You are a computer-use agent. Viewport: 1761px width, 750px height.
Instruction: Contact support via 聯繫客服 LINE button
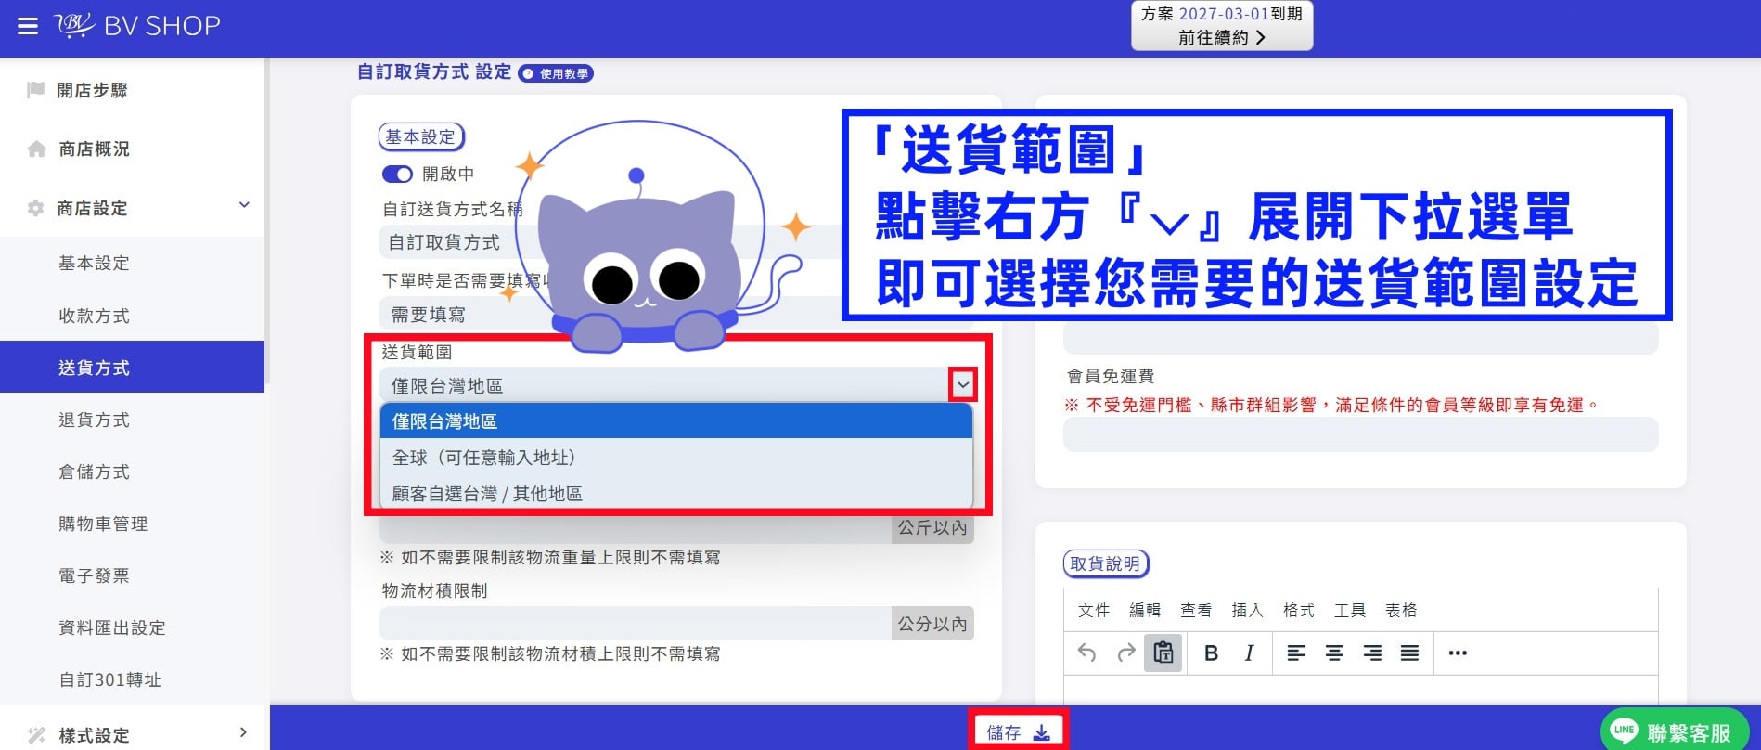1673,732
